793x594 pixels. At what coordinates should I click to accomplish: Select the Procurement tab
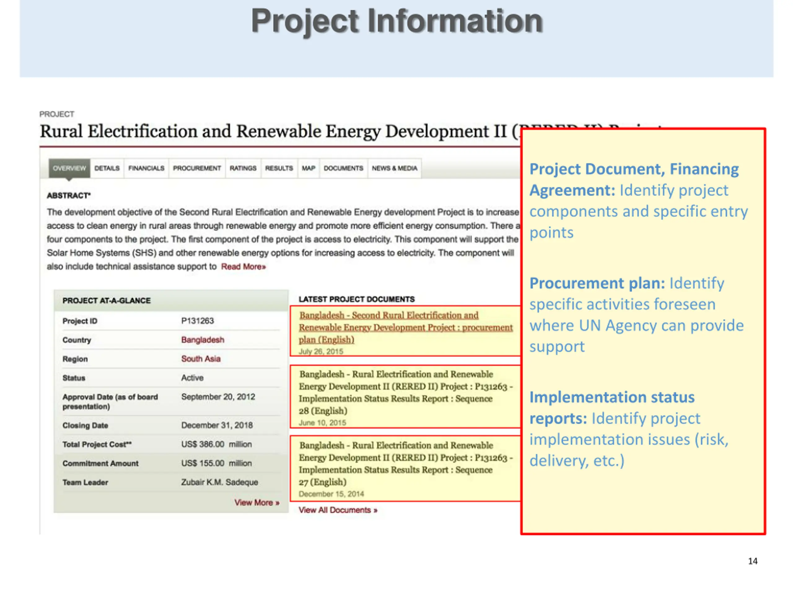coord(197,168)
